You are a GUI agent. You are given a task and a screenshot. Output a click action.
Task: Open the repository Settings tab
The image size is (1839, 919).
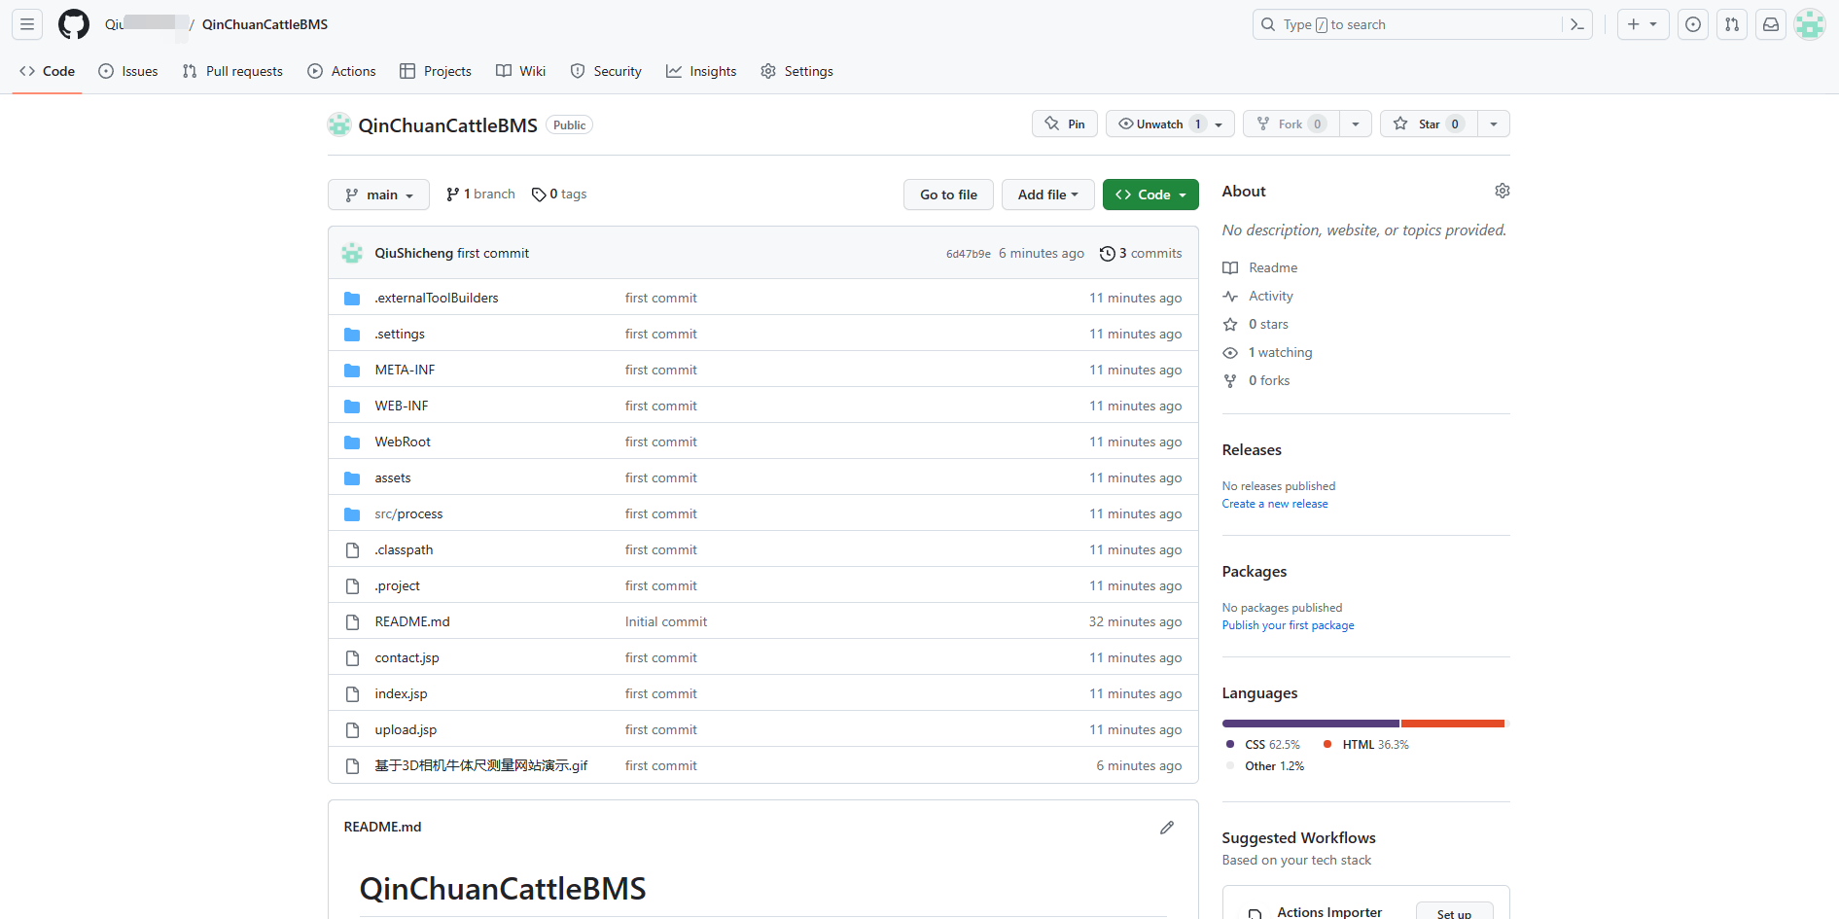(796, 71)
